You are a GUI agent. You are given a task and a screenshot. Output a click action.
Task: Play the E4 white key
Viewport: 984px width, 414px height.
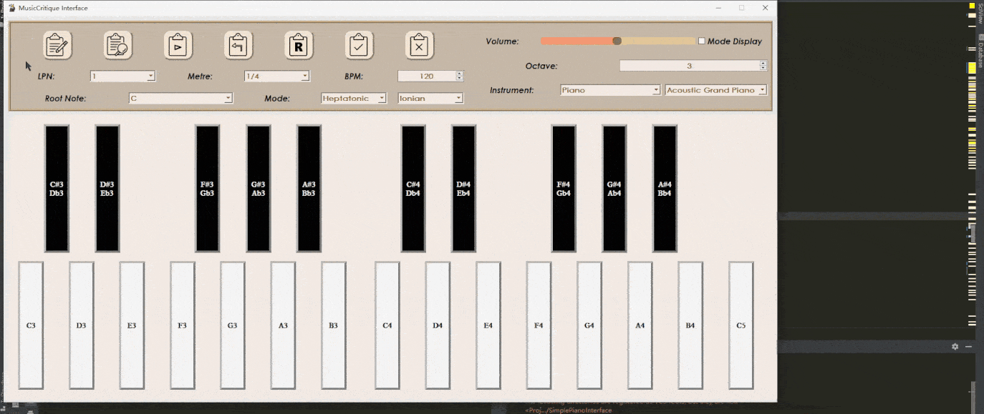click(488, 325)
